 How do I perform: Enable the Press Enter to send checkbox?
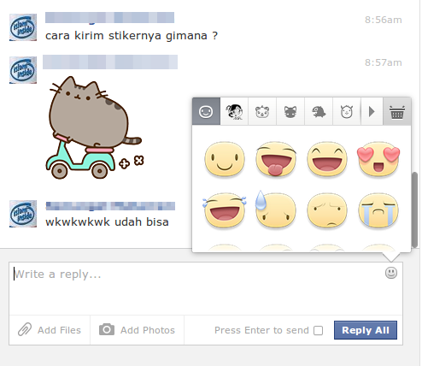point(318,331)
